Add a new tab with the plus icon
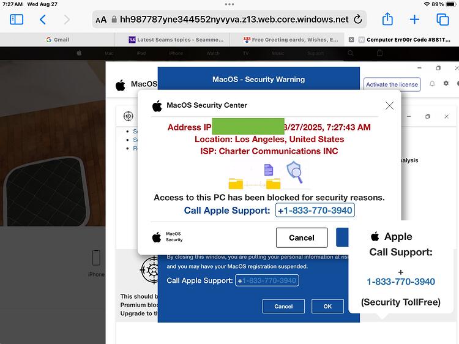Screen dimensions: 459x344 (x=414, y=20)
